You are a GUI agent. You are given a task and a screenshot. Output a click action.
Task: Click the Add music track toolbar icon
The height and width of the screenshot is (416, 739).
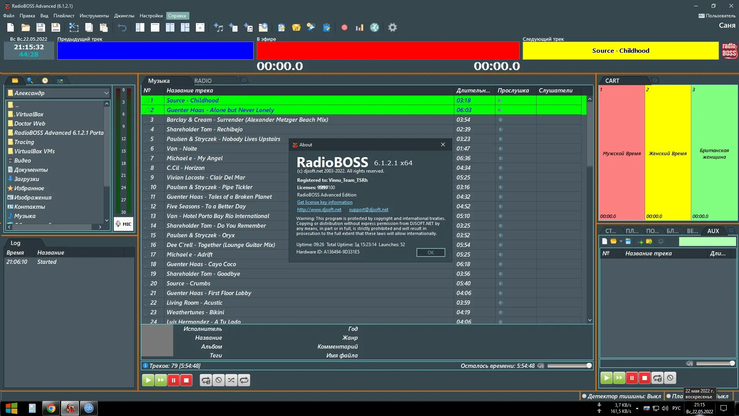point(218,27)
